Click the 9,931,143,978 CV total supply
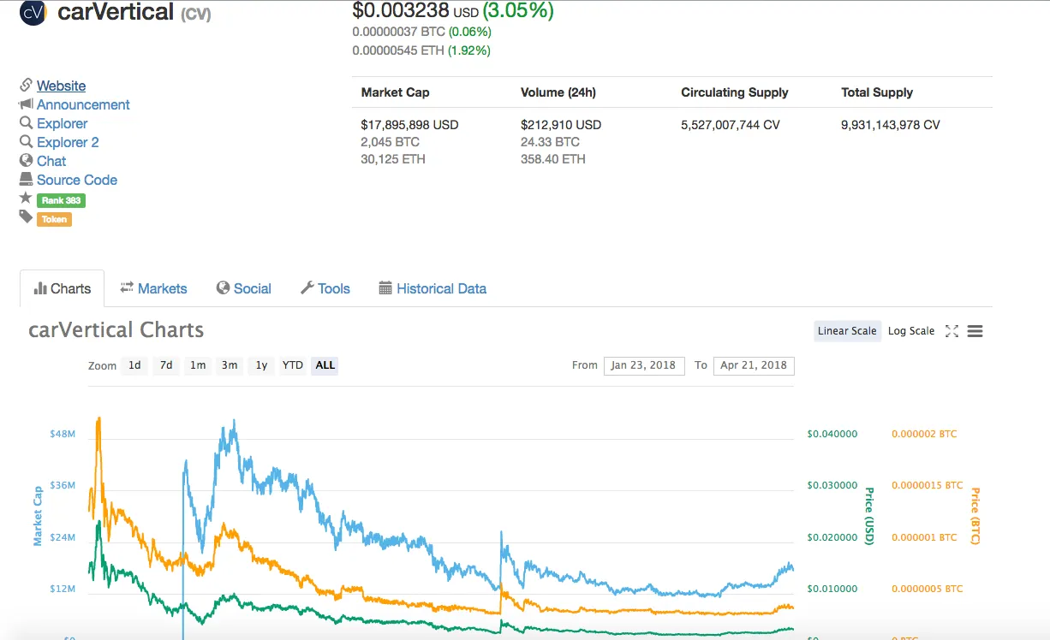This screenshot has width=1050, height=640. click(891, 125)
